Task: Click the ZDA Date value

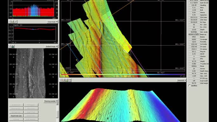Action: 194,17
